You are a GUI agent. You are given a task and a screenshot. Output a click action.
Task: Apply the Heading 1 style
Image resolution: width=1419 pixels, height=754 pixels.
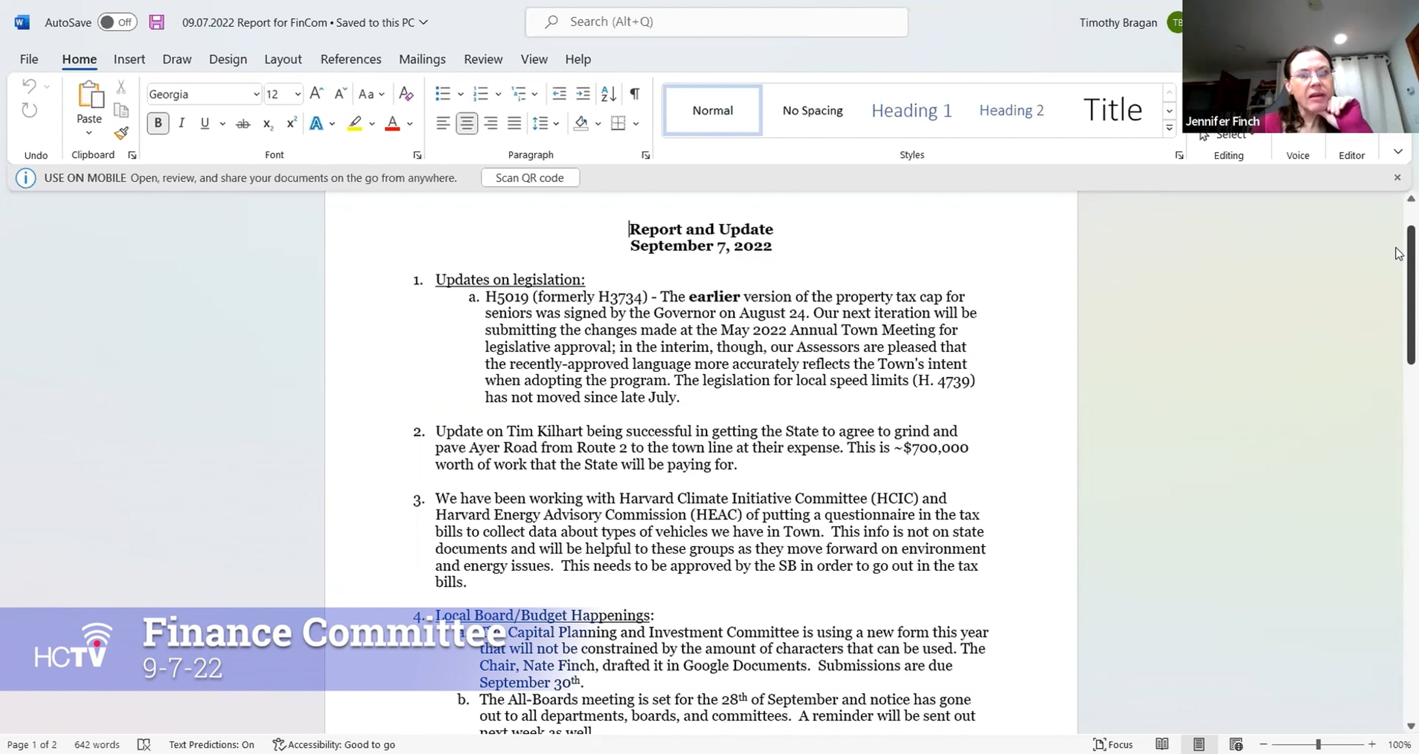911,111
